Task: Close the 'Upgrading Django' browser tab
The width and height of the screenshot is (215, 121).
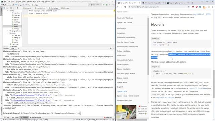Action: (188, 3)
